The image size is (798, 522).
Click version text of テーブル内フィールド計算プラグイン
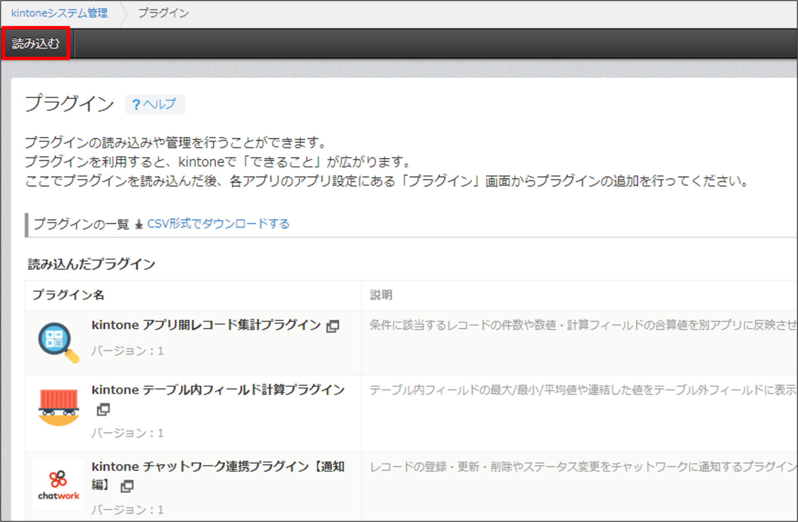tap(127, 433)
